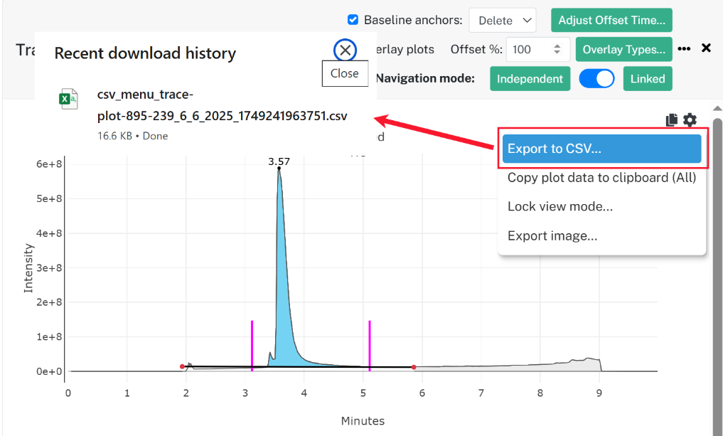Open the plot settings gear icon
The image size is (723, 436).
(690, 120)
